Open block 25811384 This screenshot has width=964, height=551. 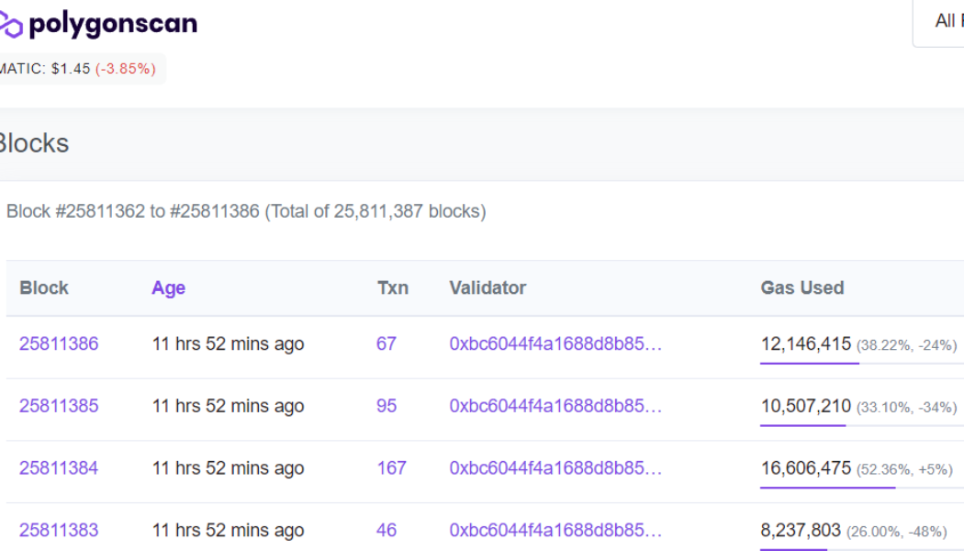(59, 468)
